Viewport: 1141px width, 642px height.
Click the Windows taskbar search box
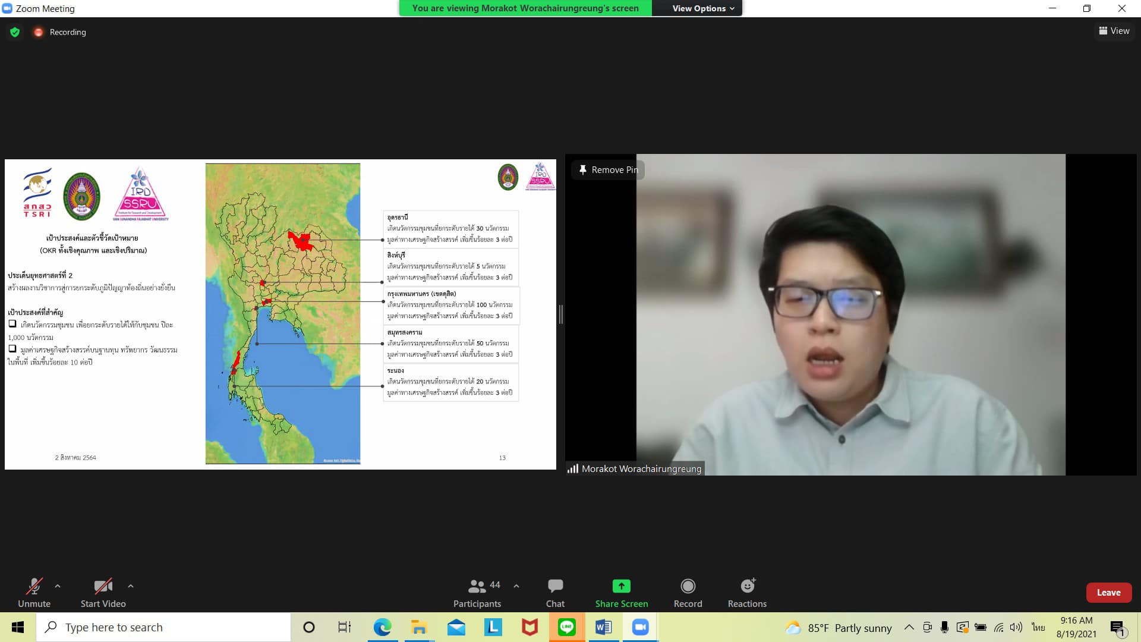click(163, 627)
